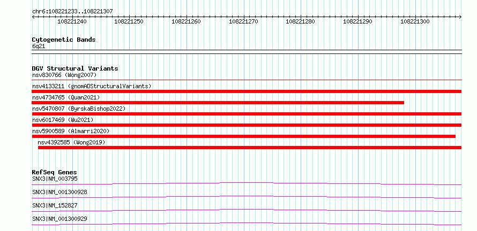Viewport: 477px width, 231px height.
Task: Click ruler position 108221250
Action: pos(129,21)
